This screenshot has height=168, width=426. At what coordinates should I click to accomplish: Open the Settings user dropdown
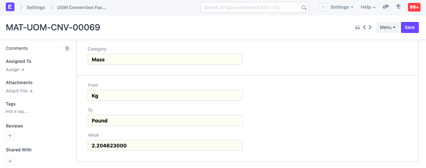(342, 7)
